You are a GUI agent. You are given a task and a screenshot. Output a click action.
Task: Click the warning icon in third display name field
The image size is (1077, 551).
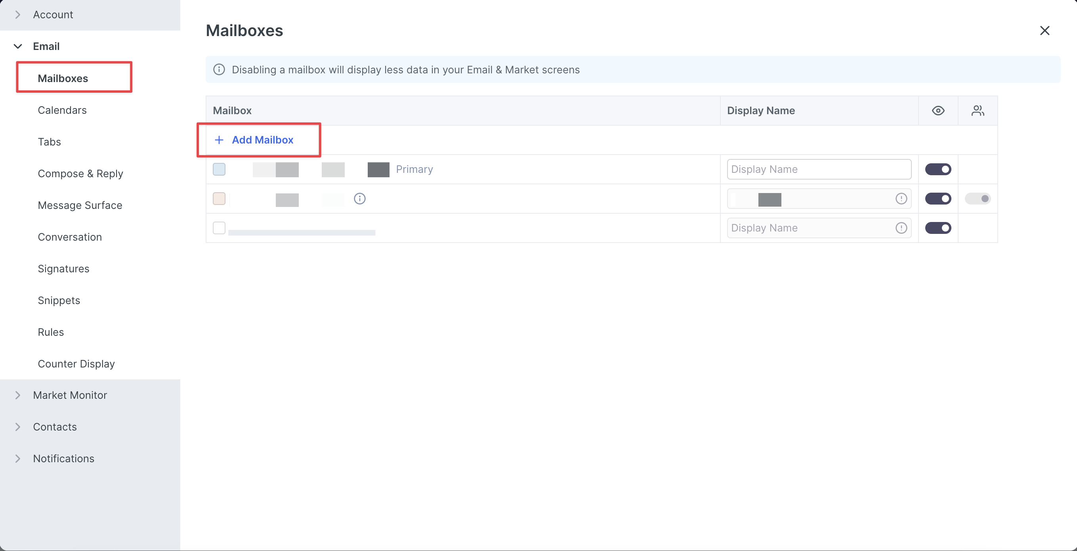pos(901,228)
